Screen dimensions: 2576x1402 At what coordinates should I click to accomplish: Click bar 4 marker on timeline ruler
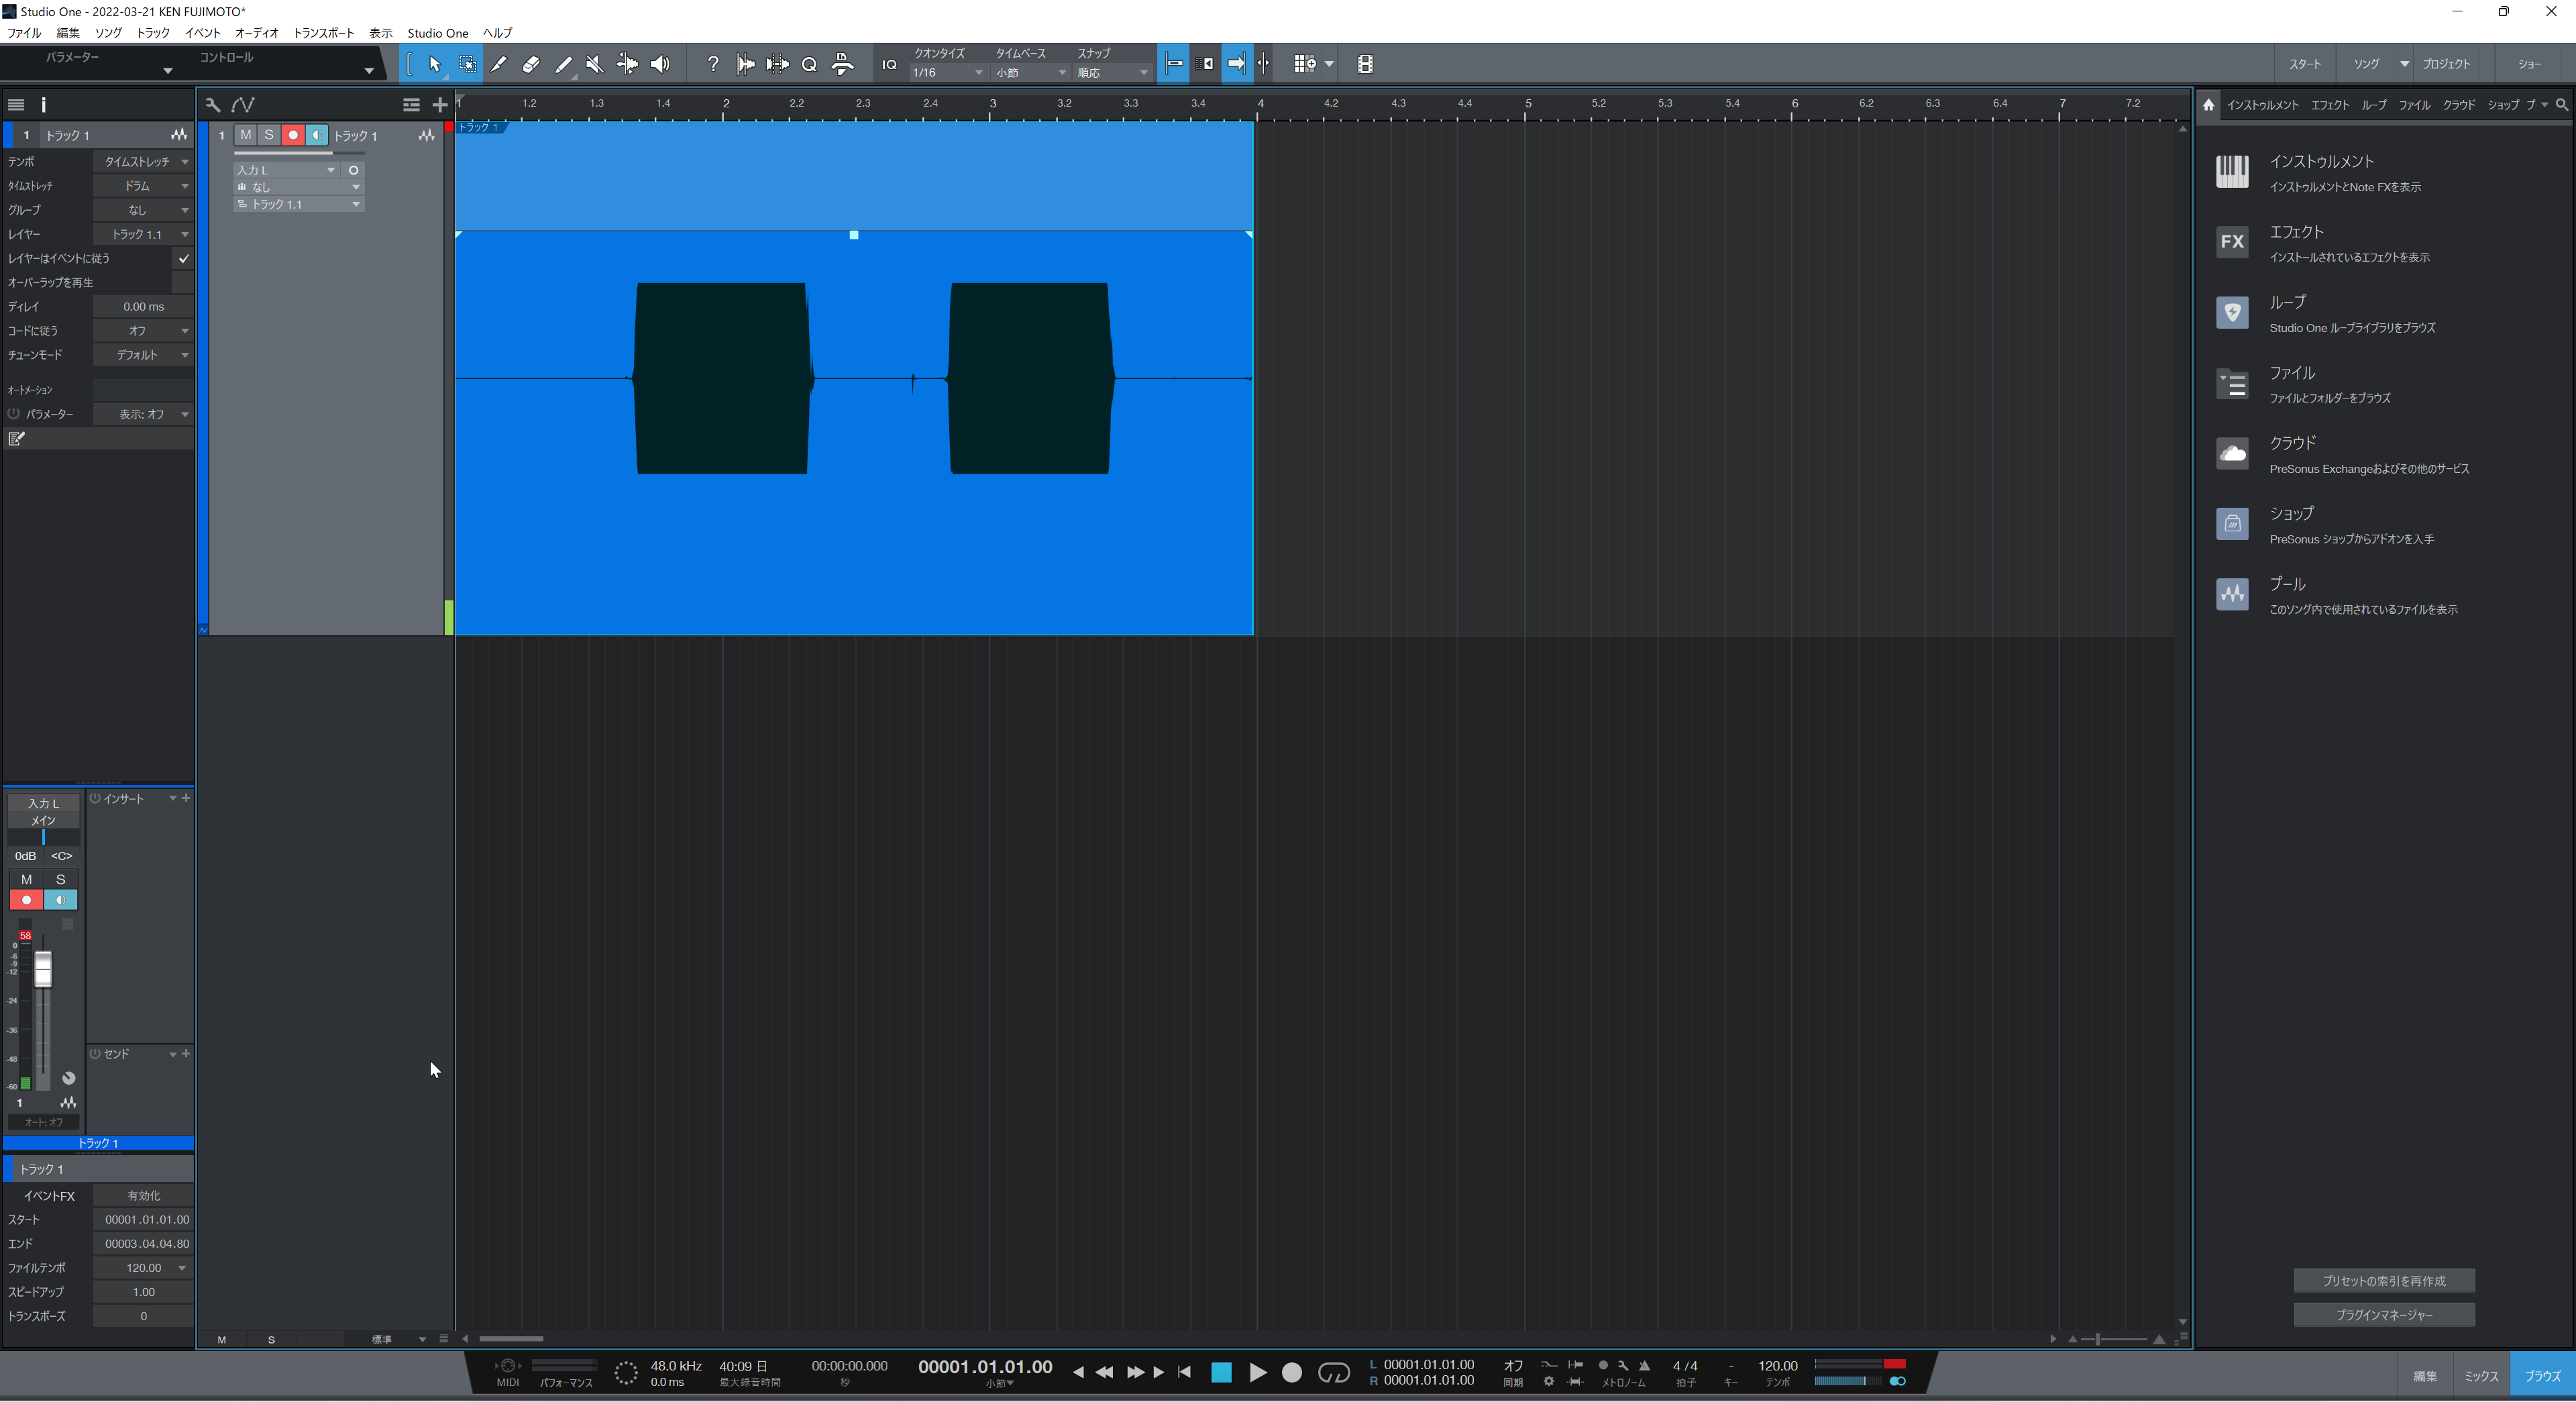coord(1260,104)
